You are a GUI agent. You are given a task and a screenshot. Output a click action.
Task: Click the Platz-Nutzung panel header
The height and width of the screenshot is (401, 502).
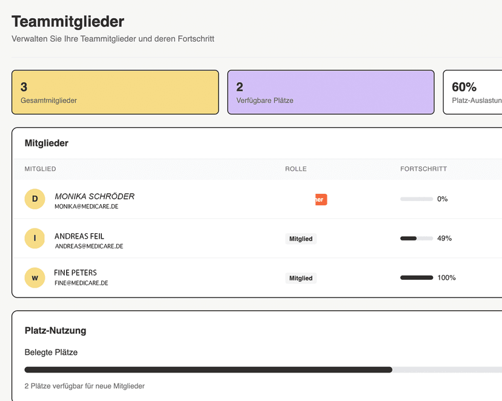pos(55,331)
